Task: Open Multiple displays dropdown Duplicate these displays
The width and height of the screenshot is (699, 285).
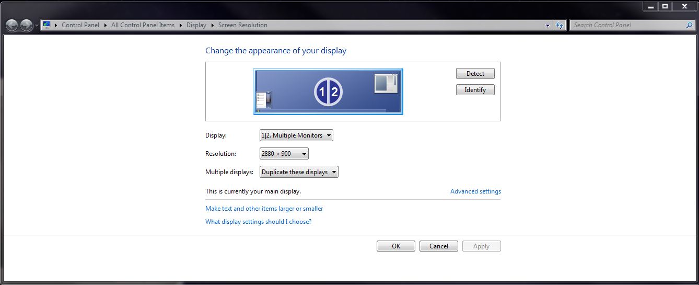Action: point(299,172)
